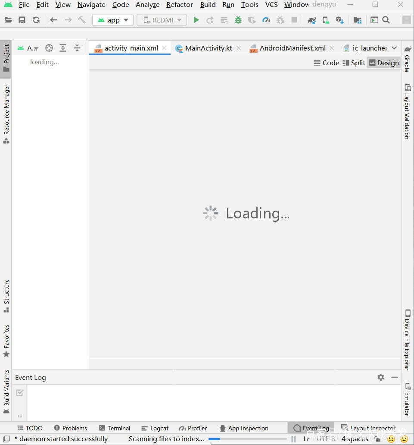
Task: Open the Profiler tool window
Action: (x=193, y=428)
